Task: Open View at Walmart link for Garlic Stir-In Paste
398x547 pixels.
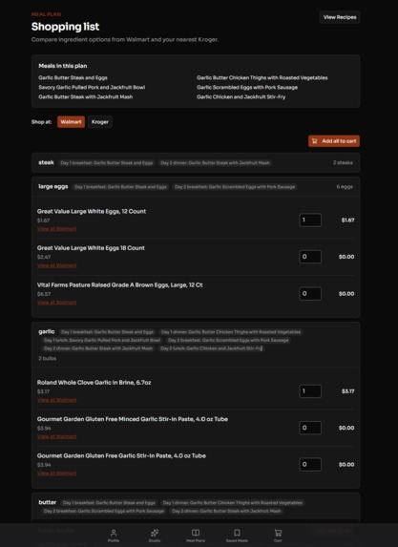Action: point(57,473)
